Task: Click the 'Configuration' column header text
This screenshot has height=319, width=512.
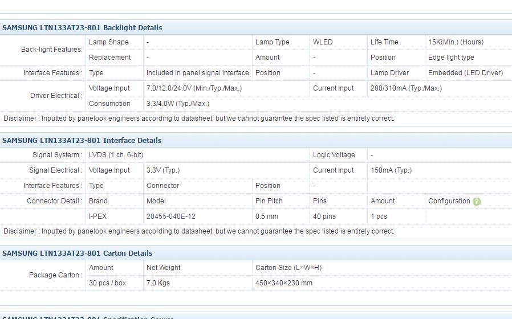Action: point(449,201)
